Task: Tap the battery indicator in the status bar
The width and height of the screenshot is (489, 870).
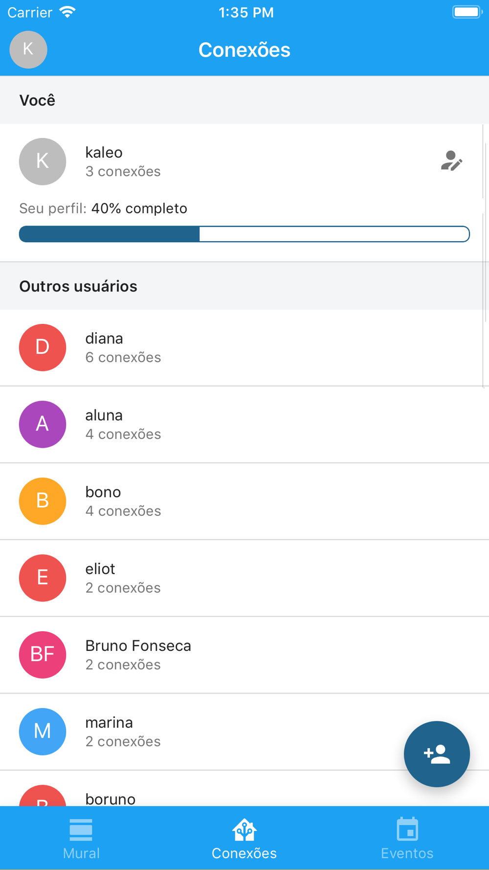Action: (x=467, y=12)
